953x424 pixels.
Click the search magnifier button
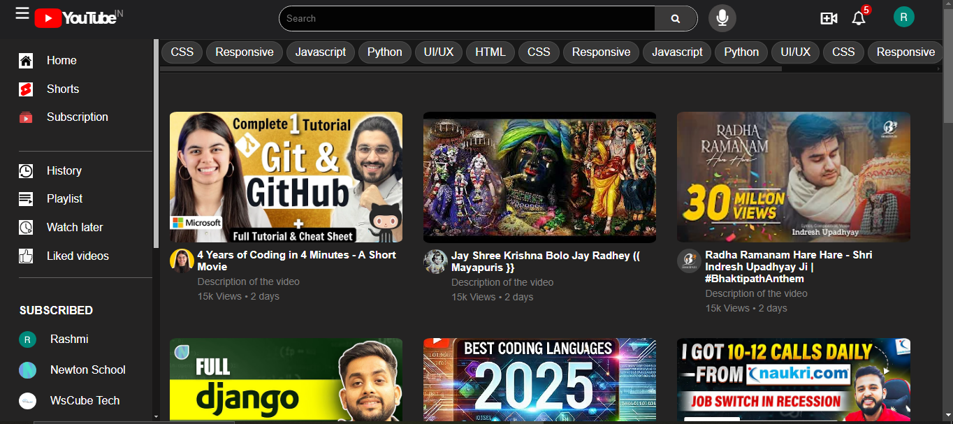[x=675, y=18]
